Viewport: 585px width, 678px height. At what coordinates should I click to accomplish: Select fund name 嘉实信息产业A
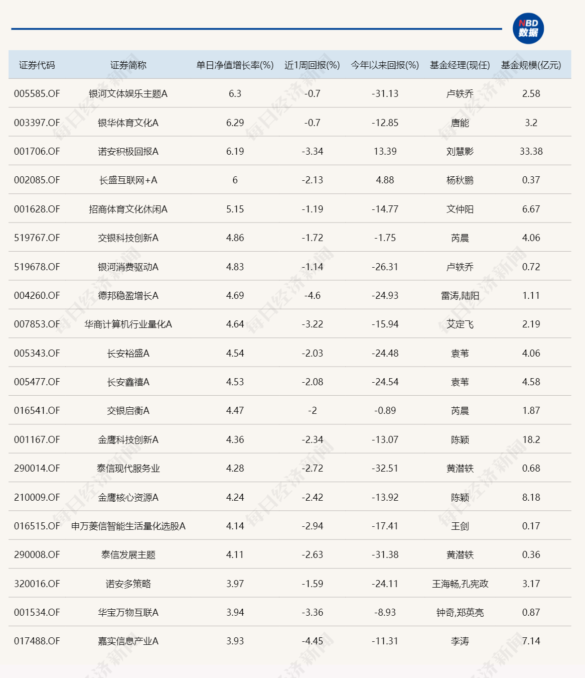(128, 641)
